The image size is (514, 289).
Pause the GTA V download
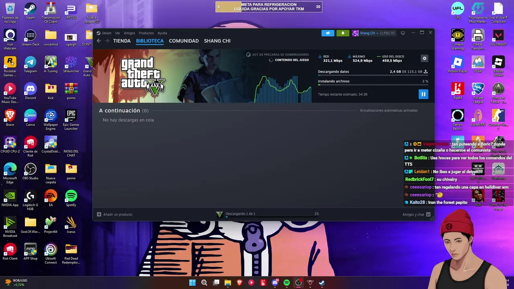423,94
